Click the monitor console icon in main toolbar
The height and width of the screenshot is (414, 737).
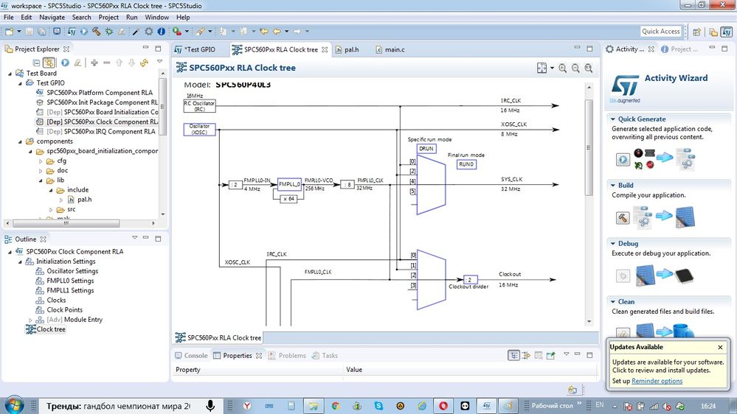[57, 32]
